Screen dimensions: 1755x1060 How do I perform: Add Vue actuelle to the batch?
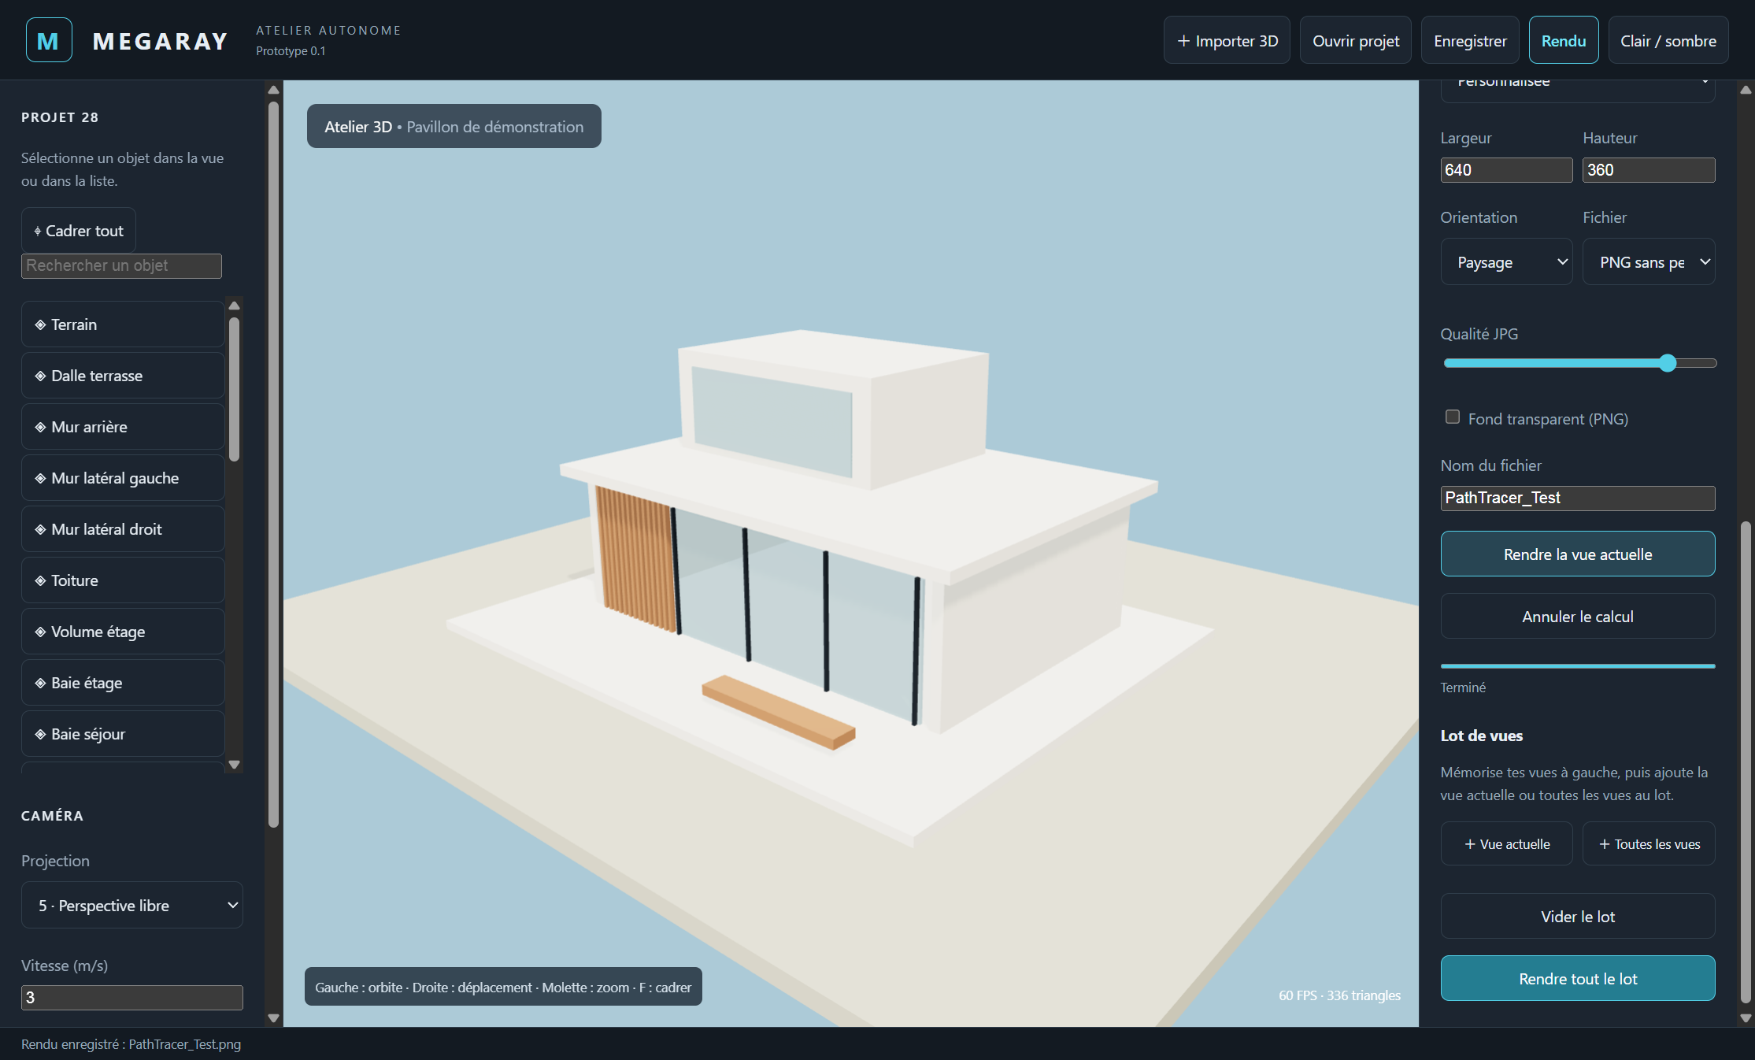click(1506, 843)
